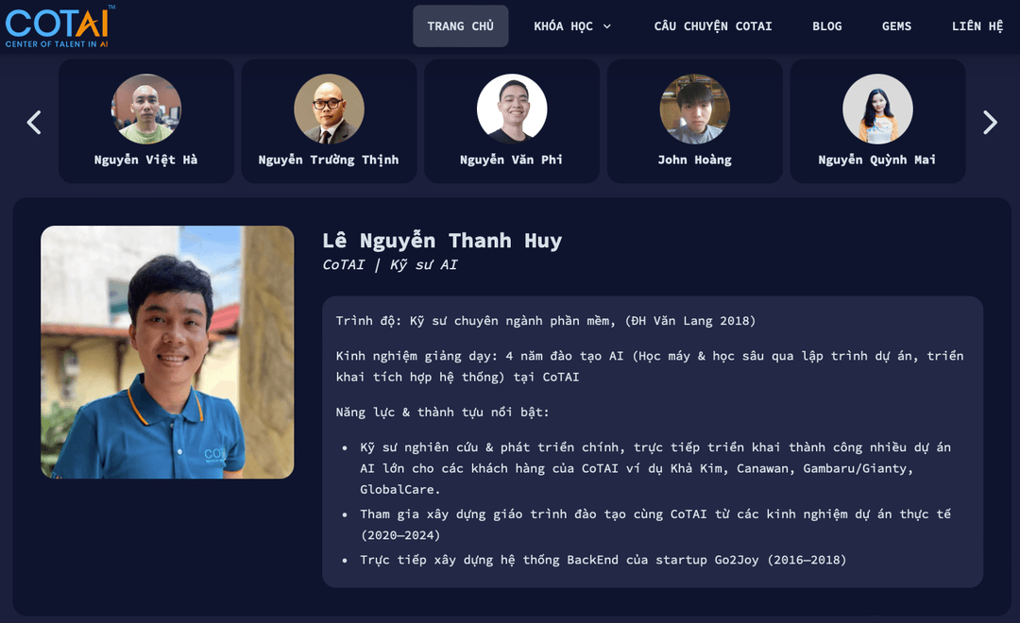
Task: Click the Nguyễn Quỳnh Mai name label
Action: click(877, 160)
